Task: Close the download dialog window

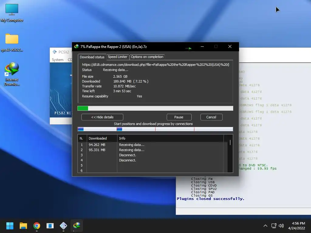Action: click(230, 46)
